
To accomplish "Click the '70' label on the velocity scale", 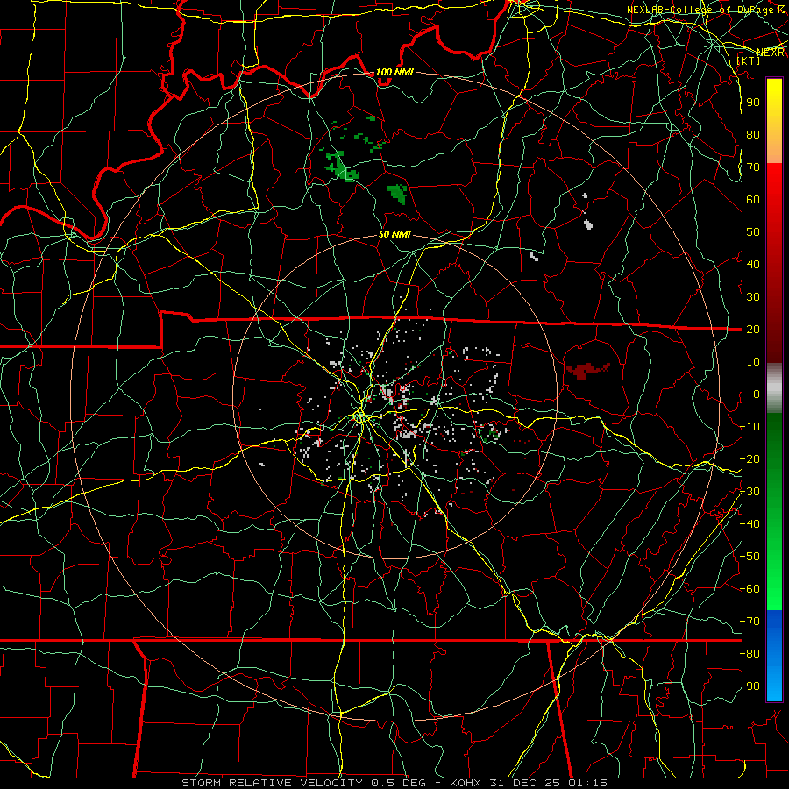I will click(753, 167).
